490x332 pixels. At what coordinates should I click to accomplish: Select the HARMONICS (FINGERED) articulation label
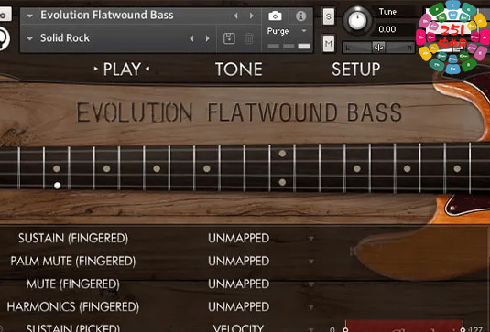click(73, 306)
